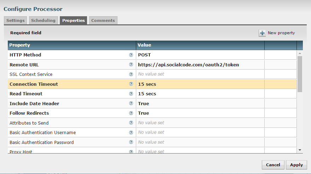Click scrollbar down arrow in properties table
This screenshot has height=174, width=311.
[300, 150]
